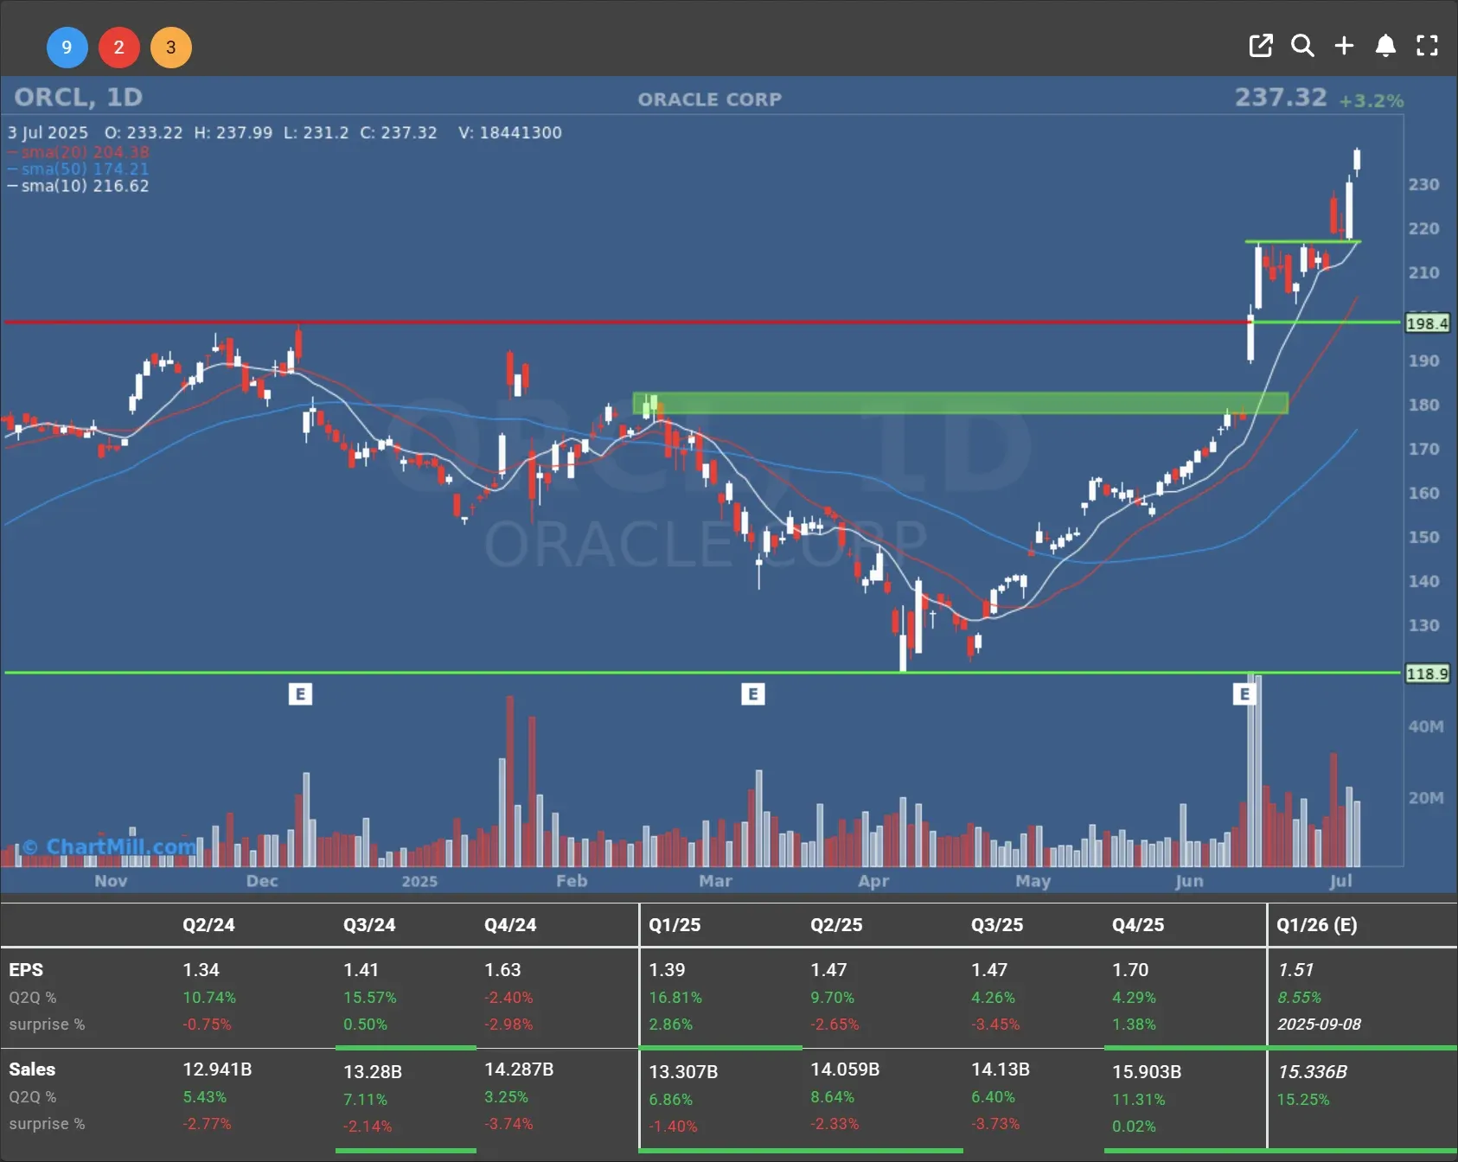The width and height of the screenshot is (1458, 1162).
Task: Select the Q1/26 (E) column header
Action: click(1317, 925)
